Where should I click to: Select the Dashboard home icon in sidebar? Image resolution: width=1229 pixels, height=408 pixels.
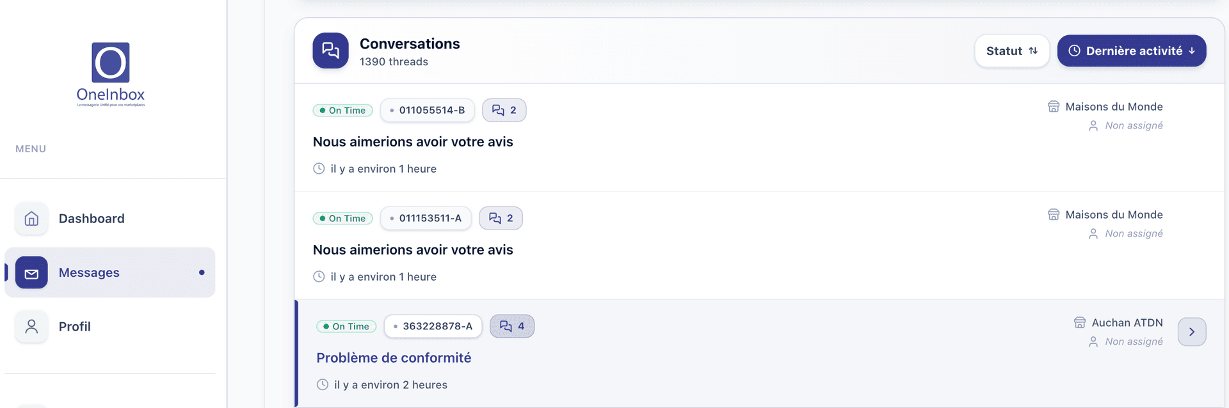click(31, 218)
